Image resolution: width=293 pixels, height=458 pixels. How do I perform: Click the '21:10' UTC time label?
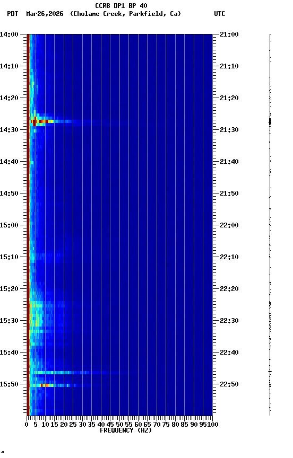pyautogui.click(x=229, y=66)
